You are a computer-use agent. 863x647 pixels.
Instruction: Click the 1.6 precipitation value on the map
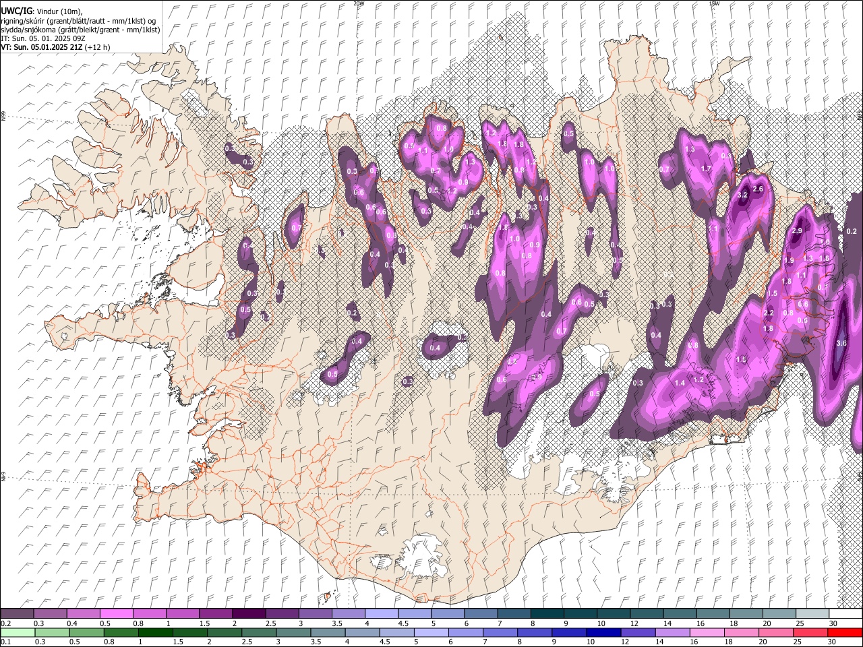click(x=824, y=258)
